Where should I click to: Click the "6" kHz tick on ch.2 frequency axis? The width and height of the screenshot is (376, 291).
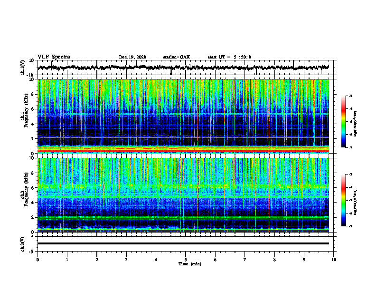33,188
